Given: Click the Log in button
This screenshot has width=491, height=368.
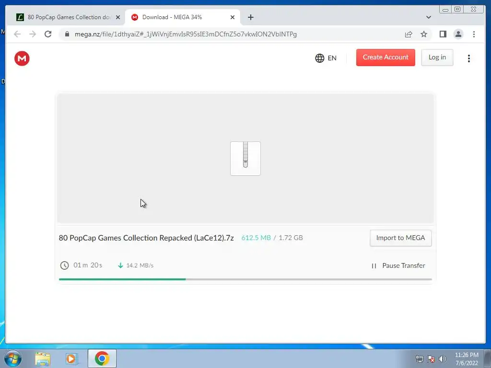Looking at the screenshot, I should 437,57.
